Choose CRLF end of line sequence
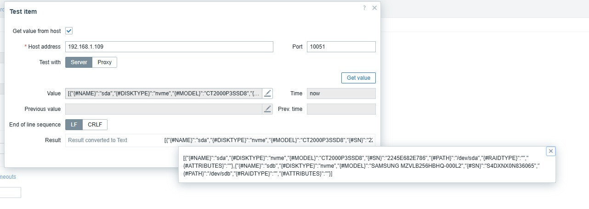Screen dimensions: 589x209 click(x=95, y=125)
